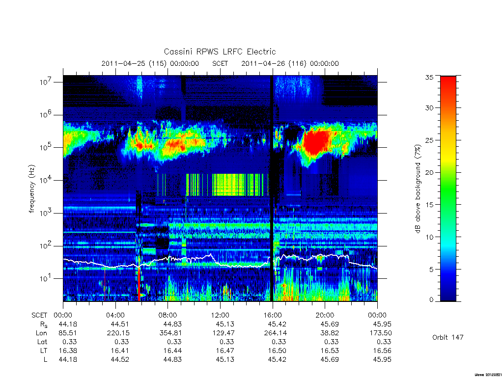Click colorbar tick value 10
Image resolution: width=503 pixels, height=377 pixels.
click(429, 237)
